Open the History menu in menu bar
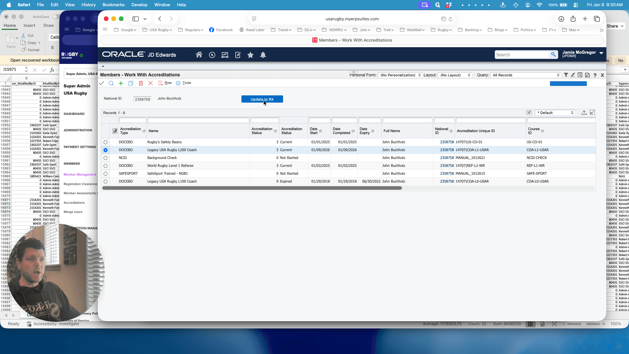This screenshot has height=354, width=629. (x=88, y=5)
